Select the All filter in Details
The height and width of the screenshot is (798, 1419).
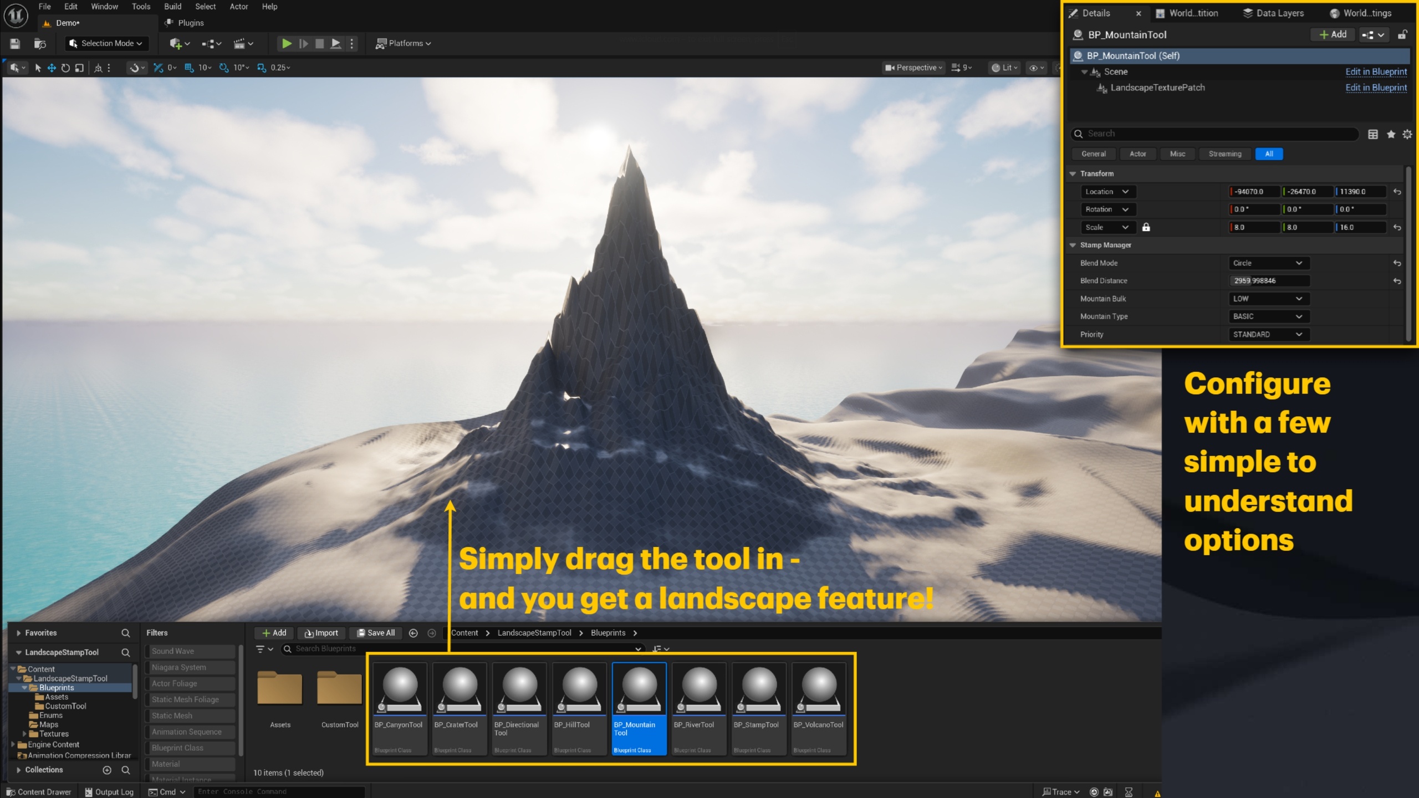pos(1269,154)
